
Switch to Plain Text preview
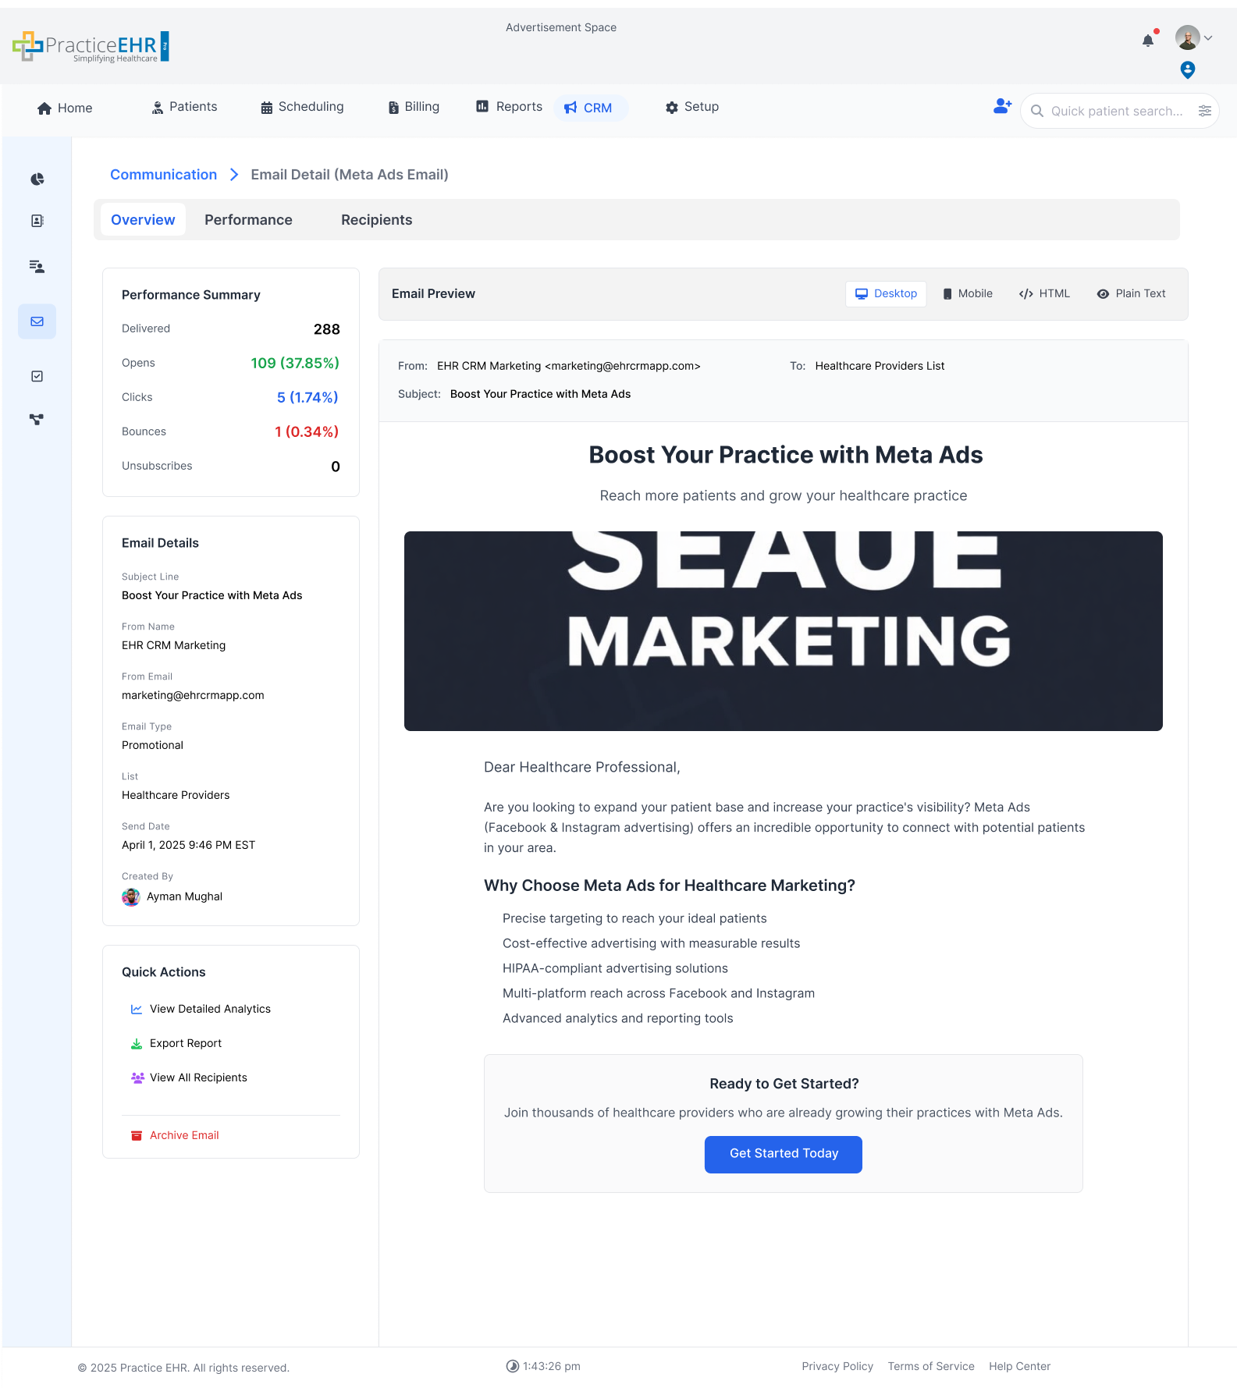point(1131,294)
